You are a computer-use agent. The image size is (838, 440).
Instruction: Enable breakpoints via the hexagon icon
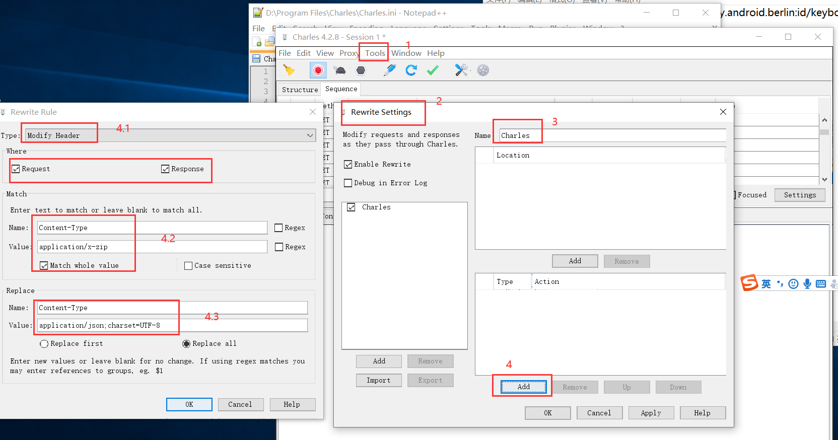pyautogui.click(x=361, y=70)
